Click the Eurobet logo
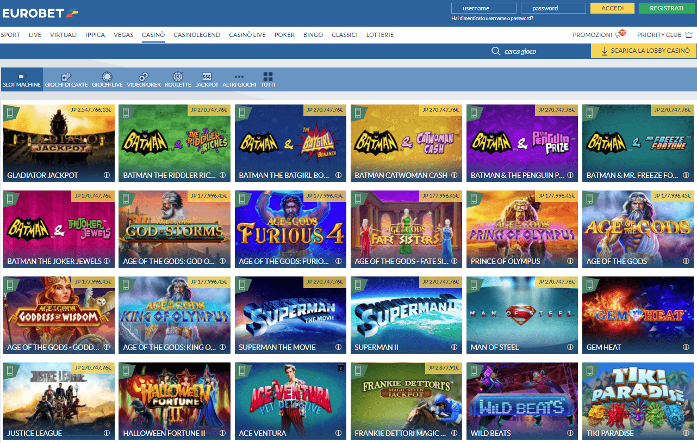Image resolution: width=697 pixels, height=443 pixels. (x=40, y=12)
